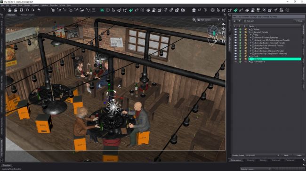
Task: Open the Select a Lesson dropdown
Action: point(256,169)
